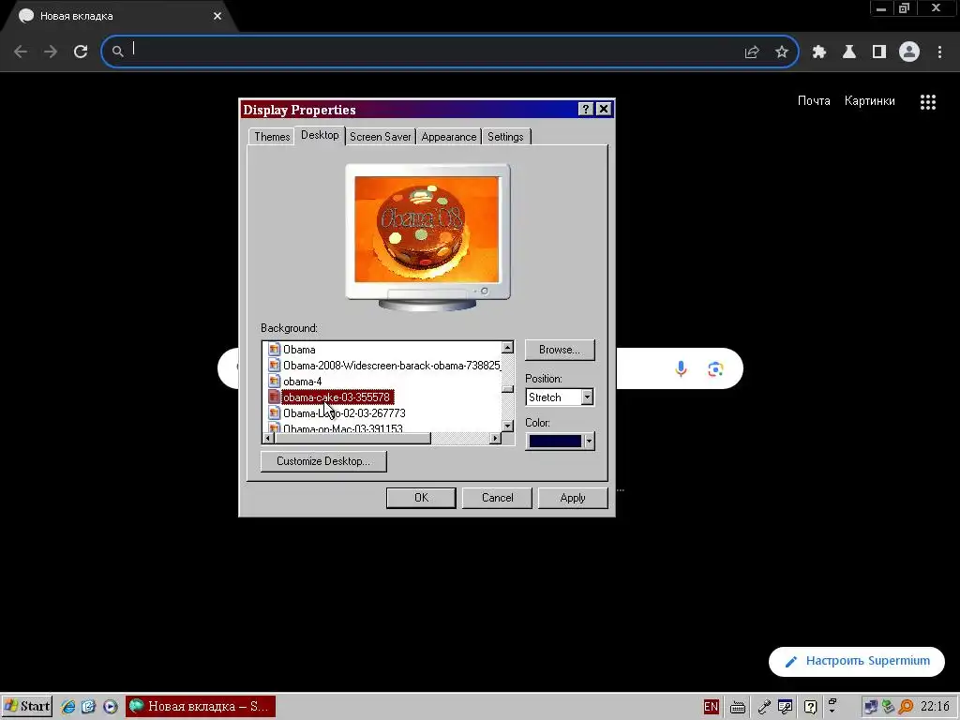Toggle the browser side panel icon
Viewport: 960px width, 720px height.
pos(879,52)
